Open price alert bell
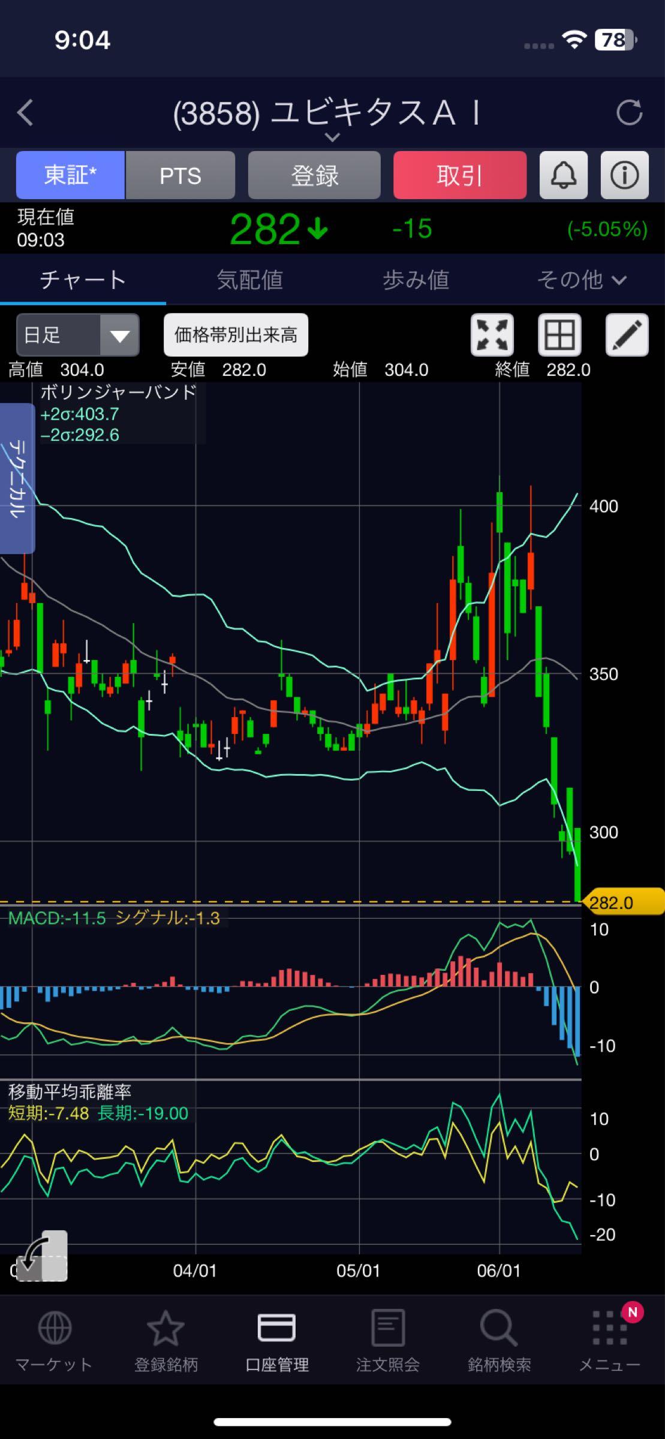The image size is (665, 1439). point(564,175)
